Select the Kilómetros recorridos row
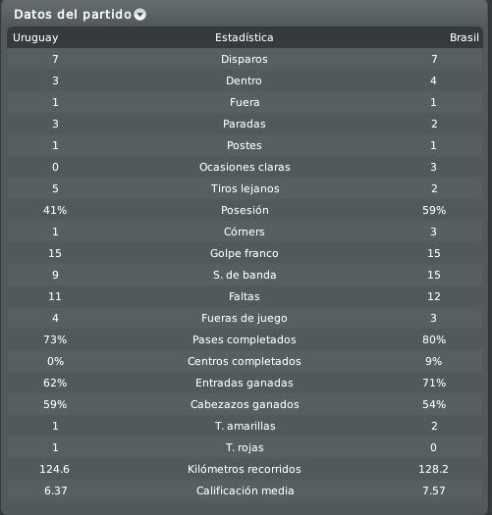The image size is (492, 515). tap(245, 469)
